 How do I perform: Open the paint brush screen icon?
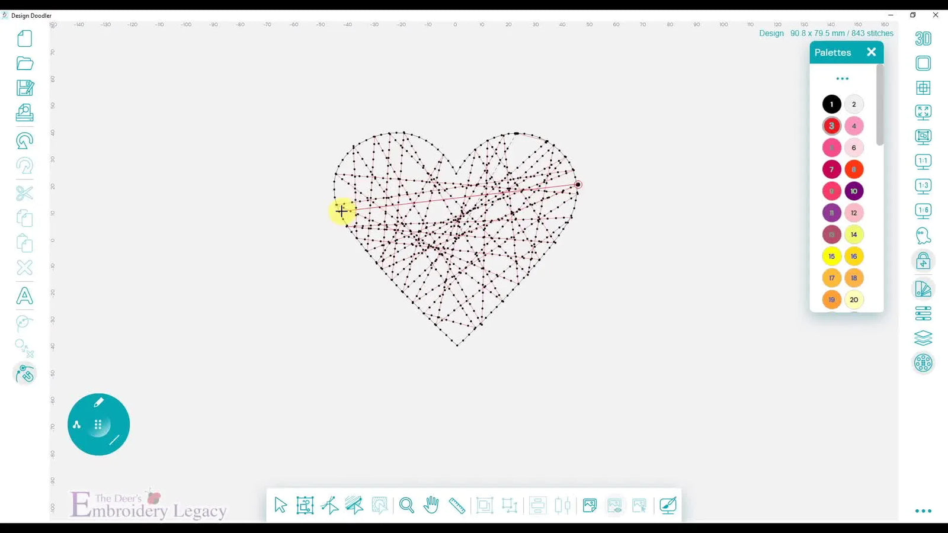click(668, 505)
